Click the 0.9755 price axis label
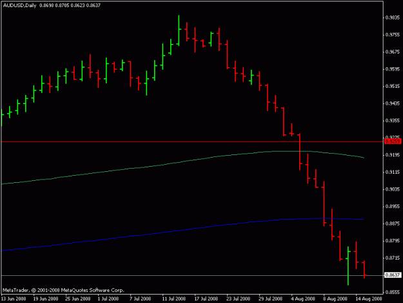 pos(393,35)
